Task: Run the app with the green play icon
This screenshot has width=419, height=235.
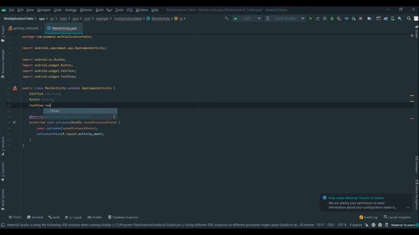Action: click(x=310, y=19)
